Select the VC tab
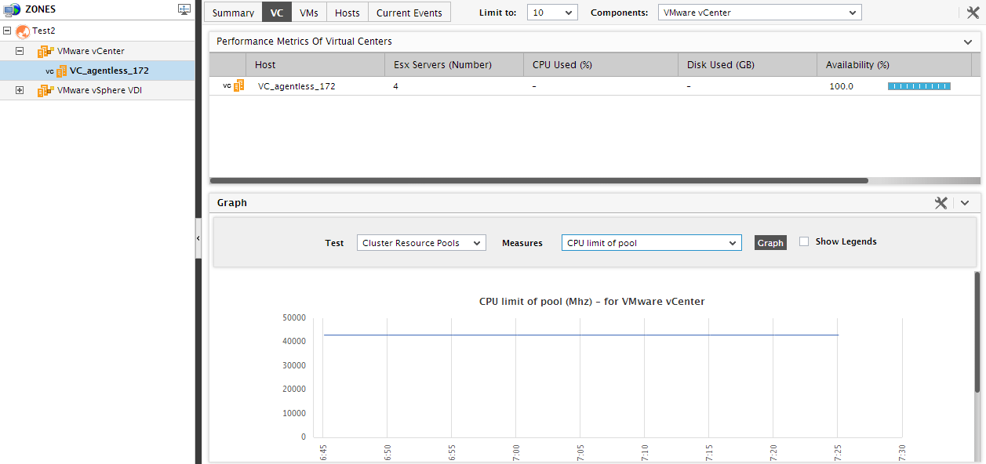 (277, 13)
